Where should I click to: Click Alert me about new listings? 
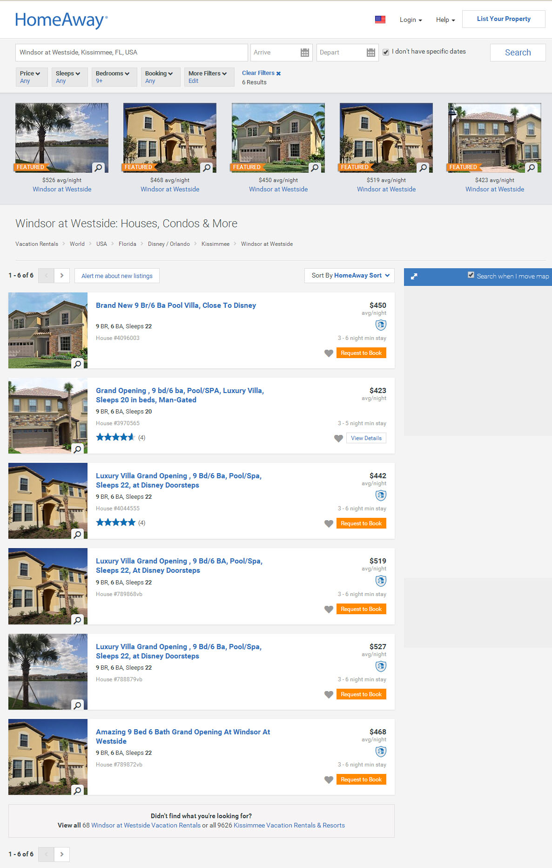point(117,276)
